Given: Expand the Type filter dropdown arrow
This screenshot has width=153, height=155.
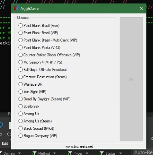Looking at the screenshot, I should pyautogui.click(x=87, y=153).
